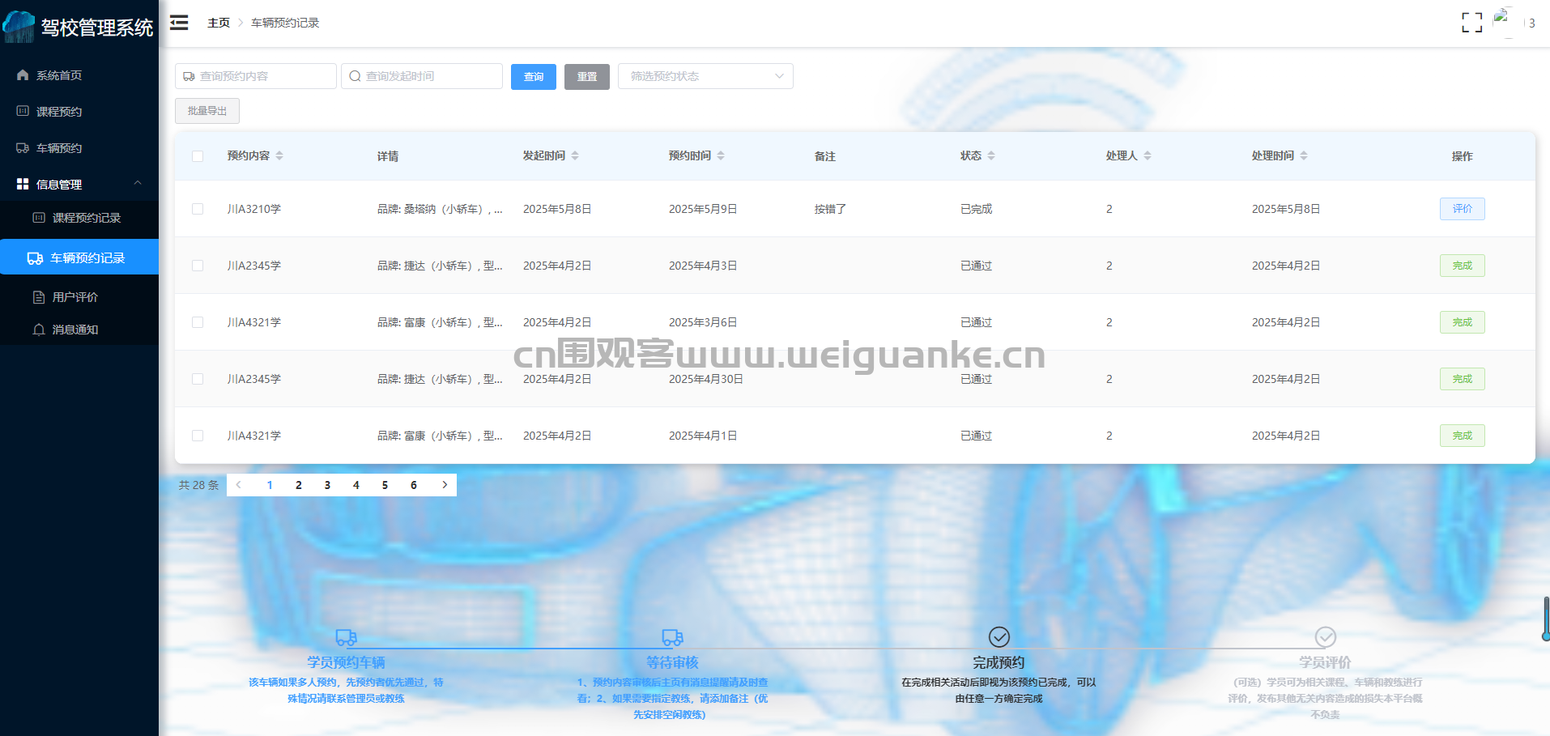Go to page 2 in pagination
This screenshot has width=1550, height=736.
tap(299, 485)
